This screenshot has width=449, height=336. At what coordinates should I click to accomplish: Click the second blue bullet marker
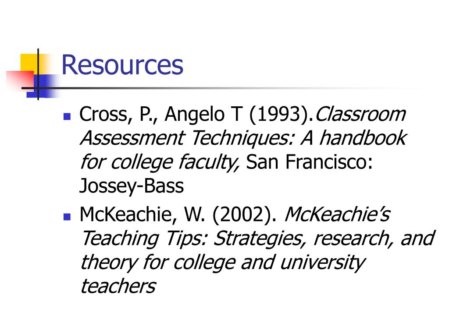click(67, 217)
